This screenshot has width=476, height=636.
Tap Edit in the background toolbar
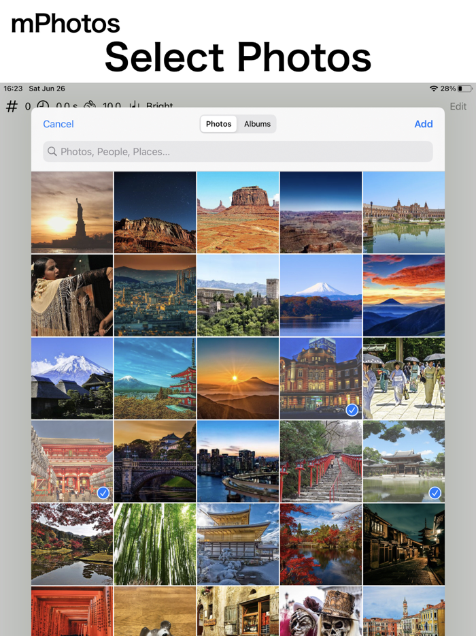(x=458, y=106)
